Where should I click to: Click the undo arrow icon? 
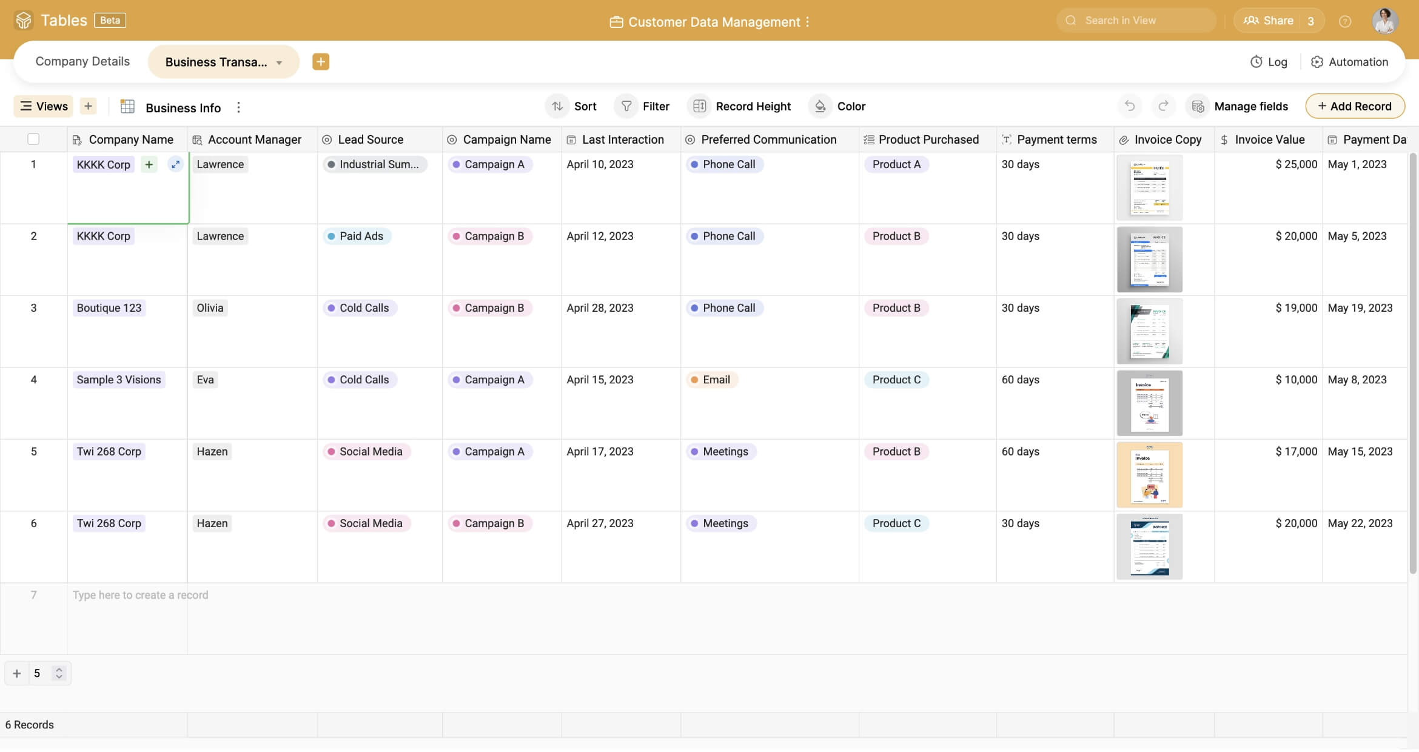pos(1129,106)
